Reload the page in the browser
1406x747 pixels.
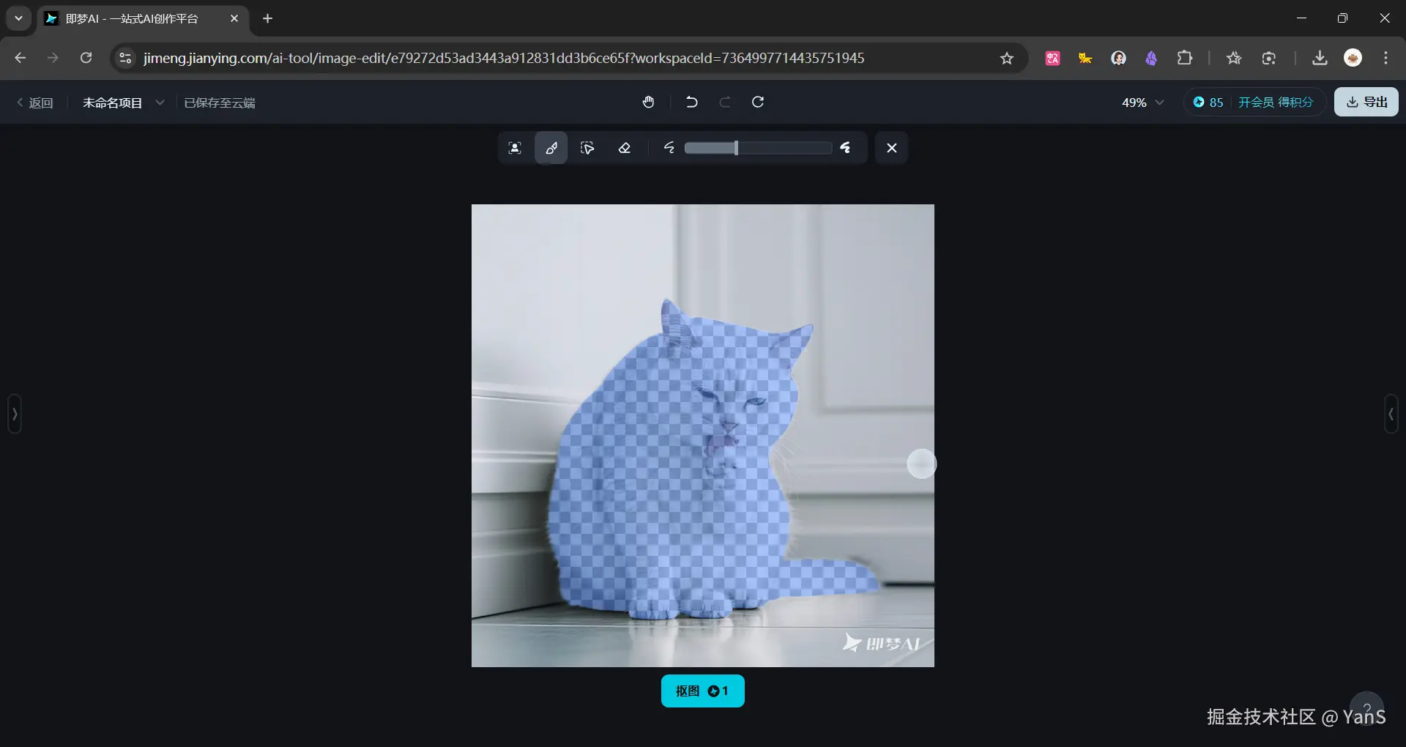86,58
